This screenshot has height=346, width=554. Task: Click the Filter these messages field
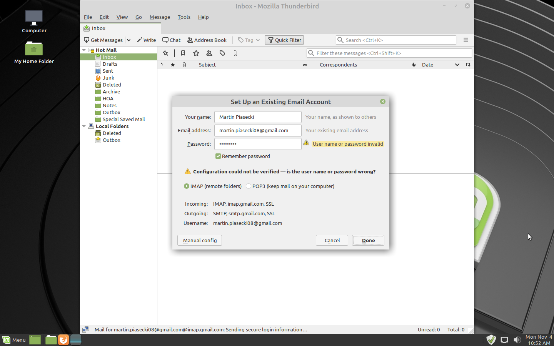pos(389,53)
